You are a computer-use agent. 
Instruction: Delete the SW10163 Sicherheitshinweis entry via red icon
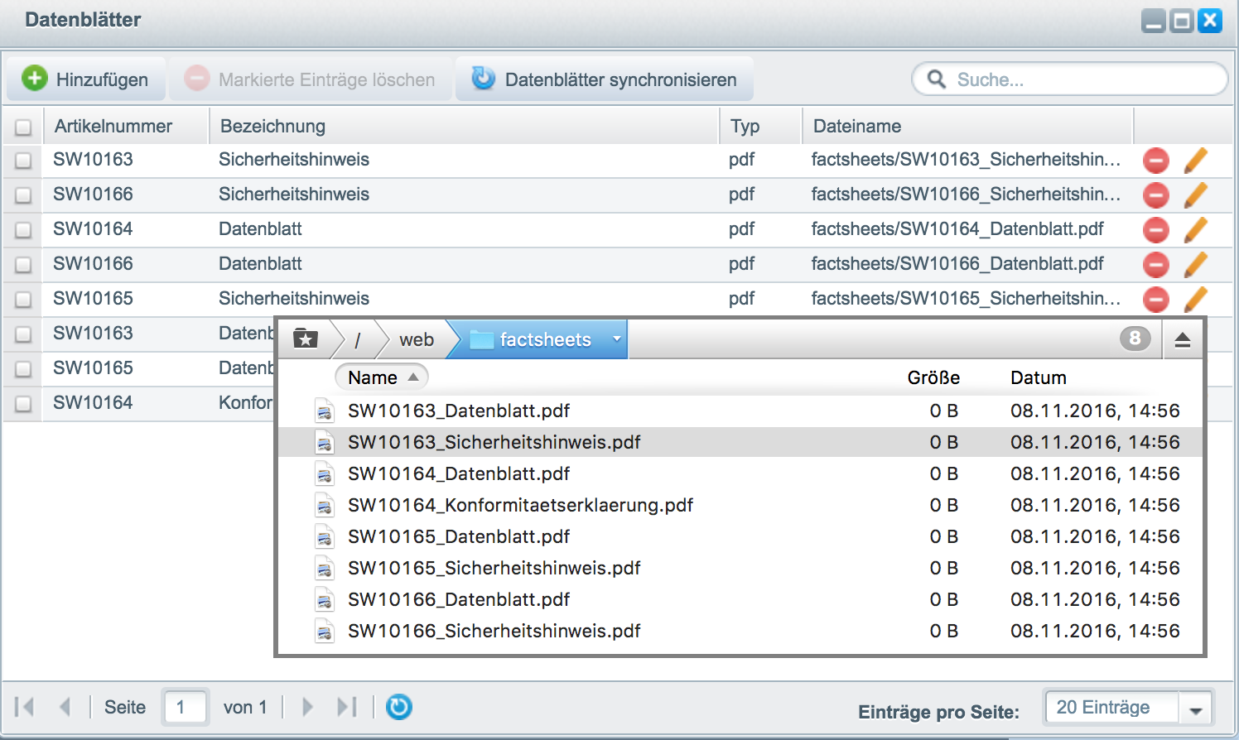point(1156,160)
